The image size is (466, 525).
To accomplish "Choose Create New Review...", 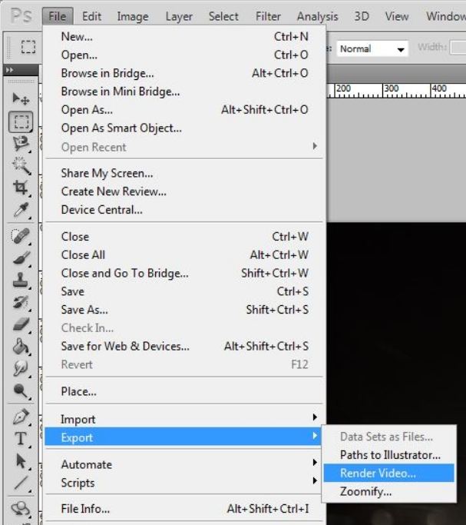I will 185,191.
